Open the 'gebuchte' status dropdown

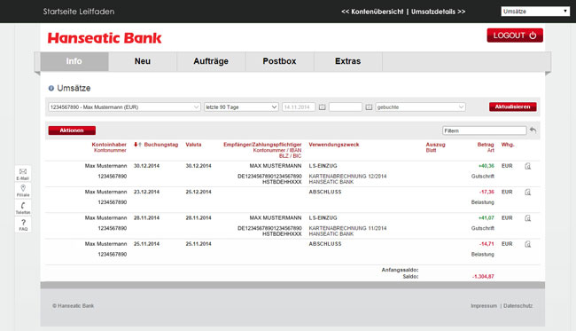(x=420, y=107)
